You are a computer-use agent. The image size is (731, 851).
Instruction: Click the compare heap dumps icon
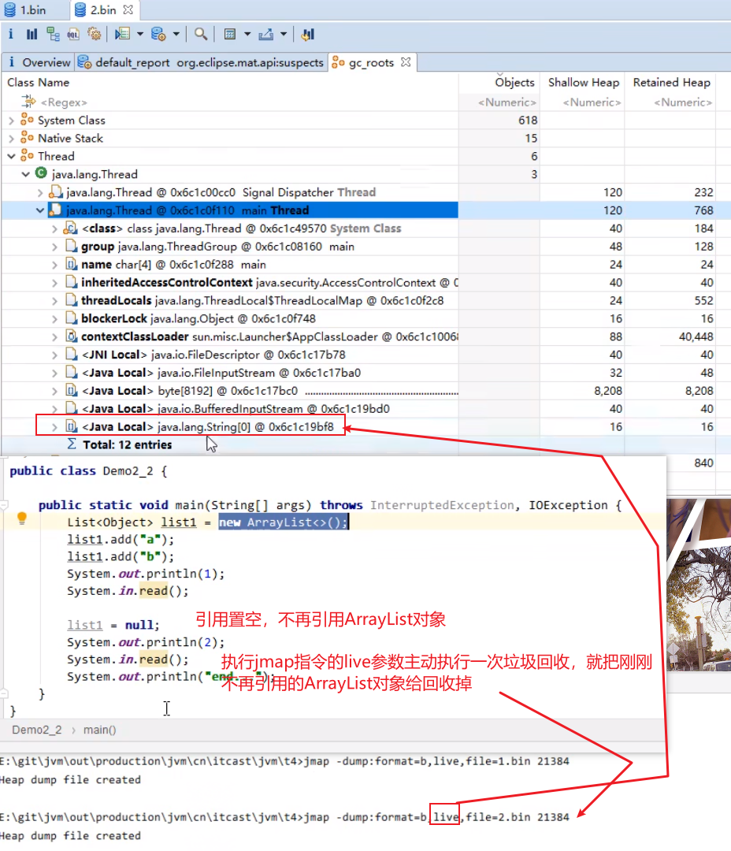click(x=308, y=34)
